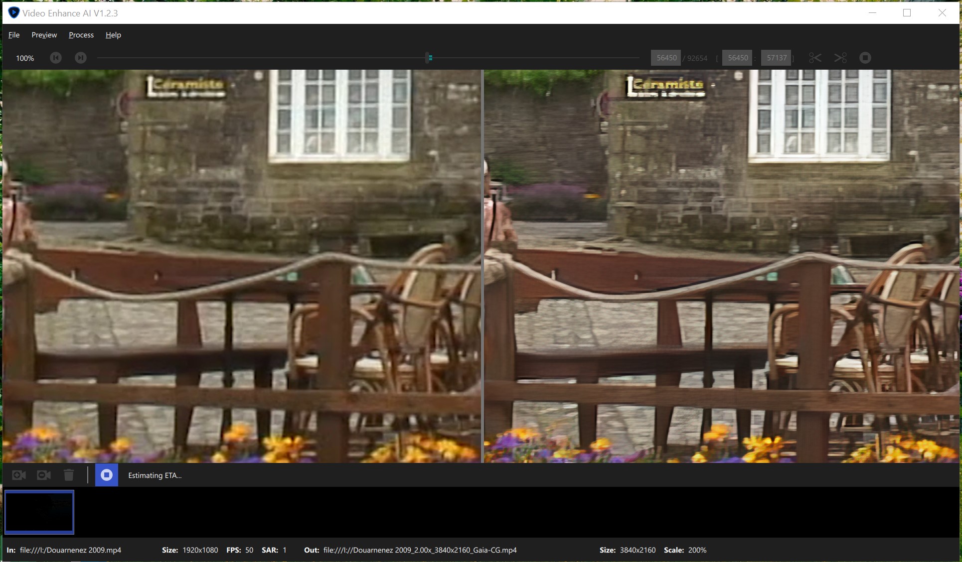Click the previous frame button
The width and height of the screenshot is (962, 562).
pyautogui.click(x=56, y=58)
